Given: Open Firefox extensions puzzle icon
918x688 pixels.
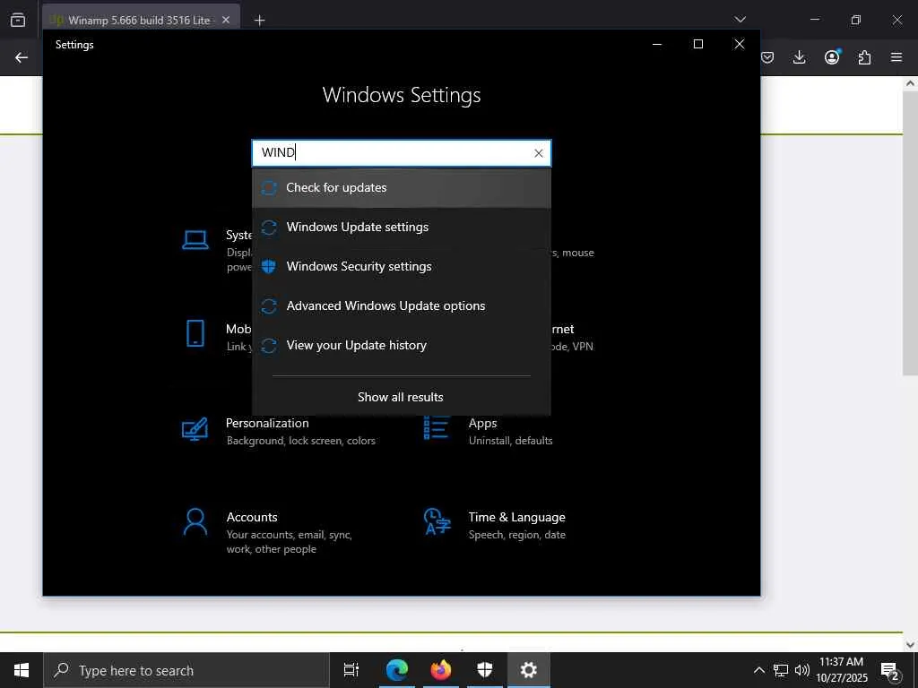Looking at the screenshot, I should pos(864,57).
